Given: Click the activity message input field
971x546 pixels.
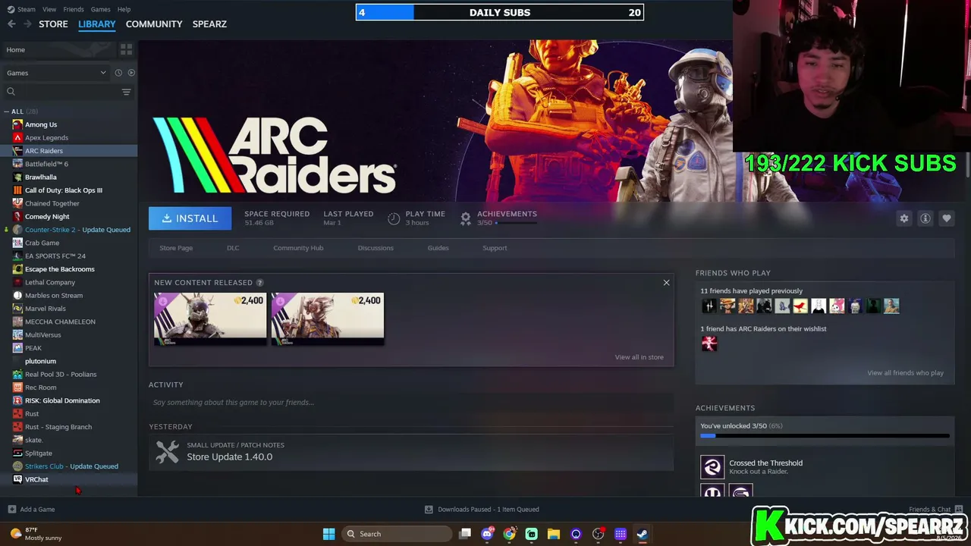Looking at the screenshot, I should pyautogui.click(x=410, y=403).
